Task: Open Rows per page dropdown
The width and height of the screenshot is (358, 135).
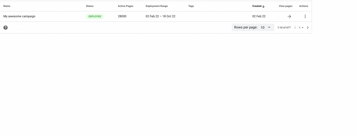Action: [253, 27]
